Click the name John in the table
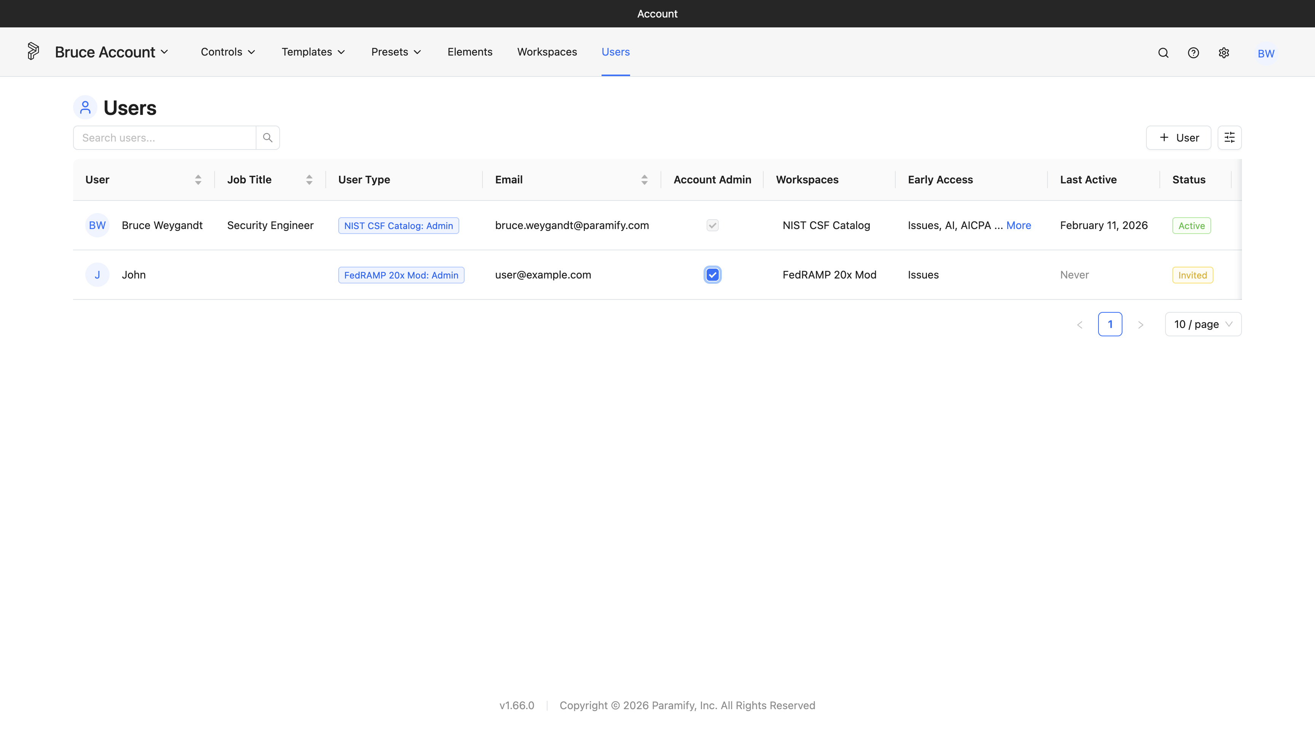The width and height of the screenshot is (1315, 732). [x=134, y=275]
